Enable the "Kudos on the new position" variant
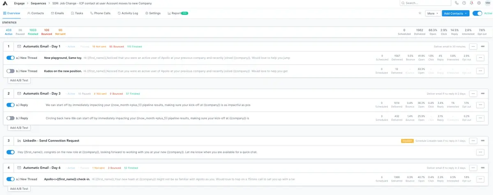The height and width of the screenshot is (195, 493). (x=11, y=71)
